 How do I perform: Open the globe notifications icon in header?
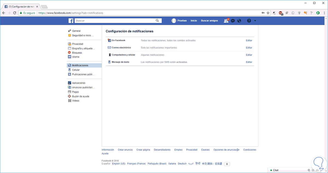pyautogui.click(x=239, y=21)
